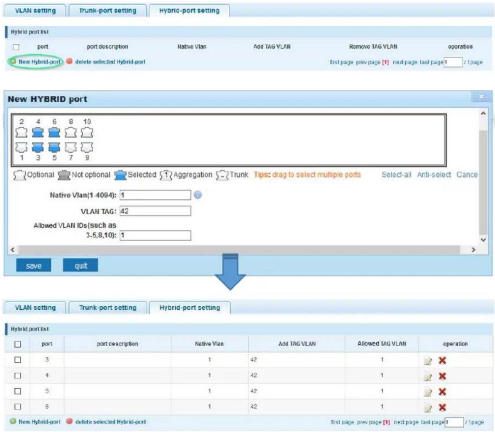The image size is (495, 432).
Task: Deselect port 4 in port panel
Action: pyautogui.click(x=38, y=132)
